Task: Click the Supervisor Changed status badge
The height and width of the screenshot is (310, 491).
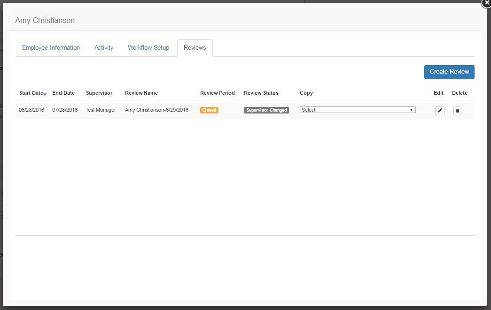Action: pos(266,110)
